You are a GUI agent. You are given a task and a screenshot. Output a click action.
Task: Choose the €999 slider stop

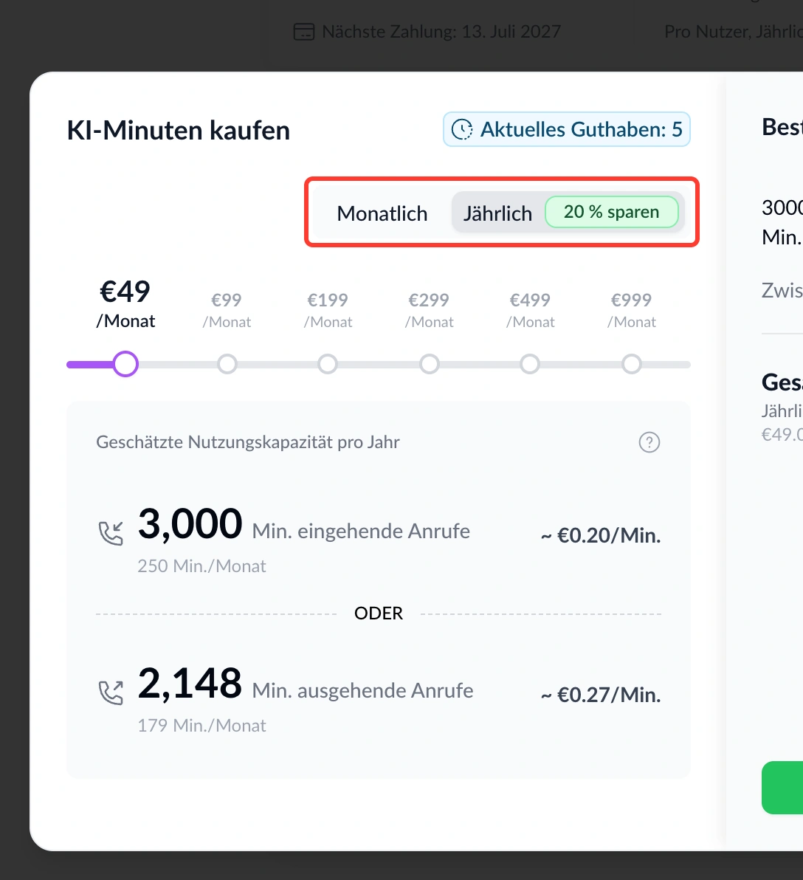point(631,364)
